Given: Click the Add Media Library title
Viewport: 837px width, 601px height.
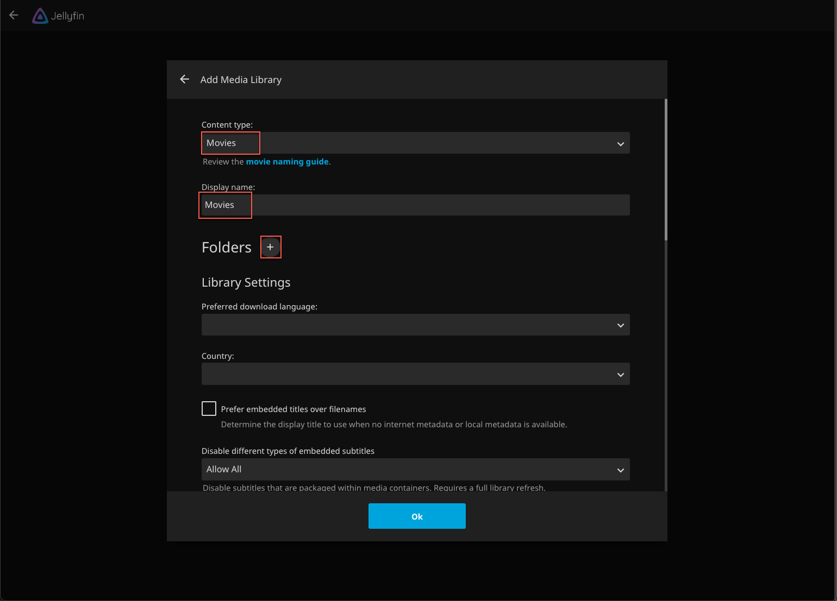Looking at the screenshot, I should pos(241,80).
